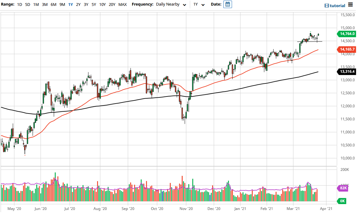Select the 6M range option

point(53,5)
